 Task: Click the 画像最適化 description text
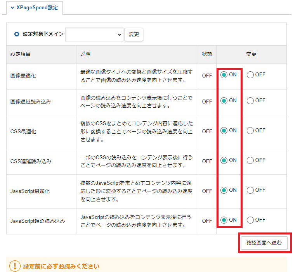point(136,76)
